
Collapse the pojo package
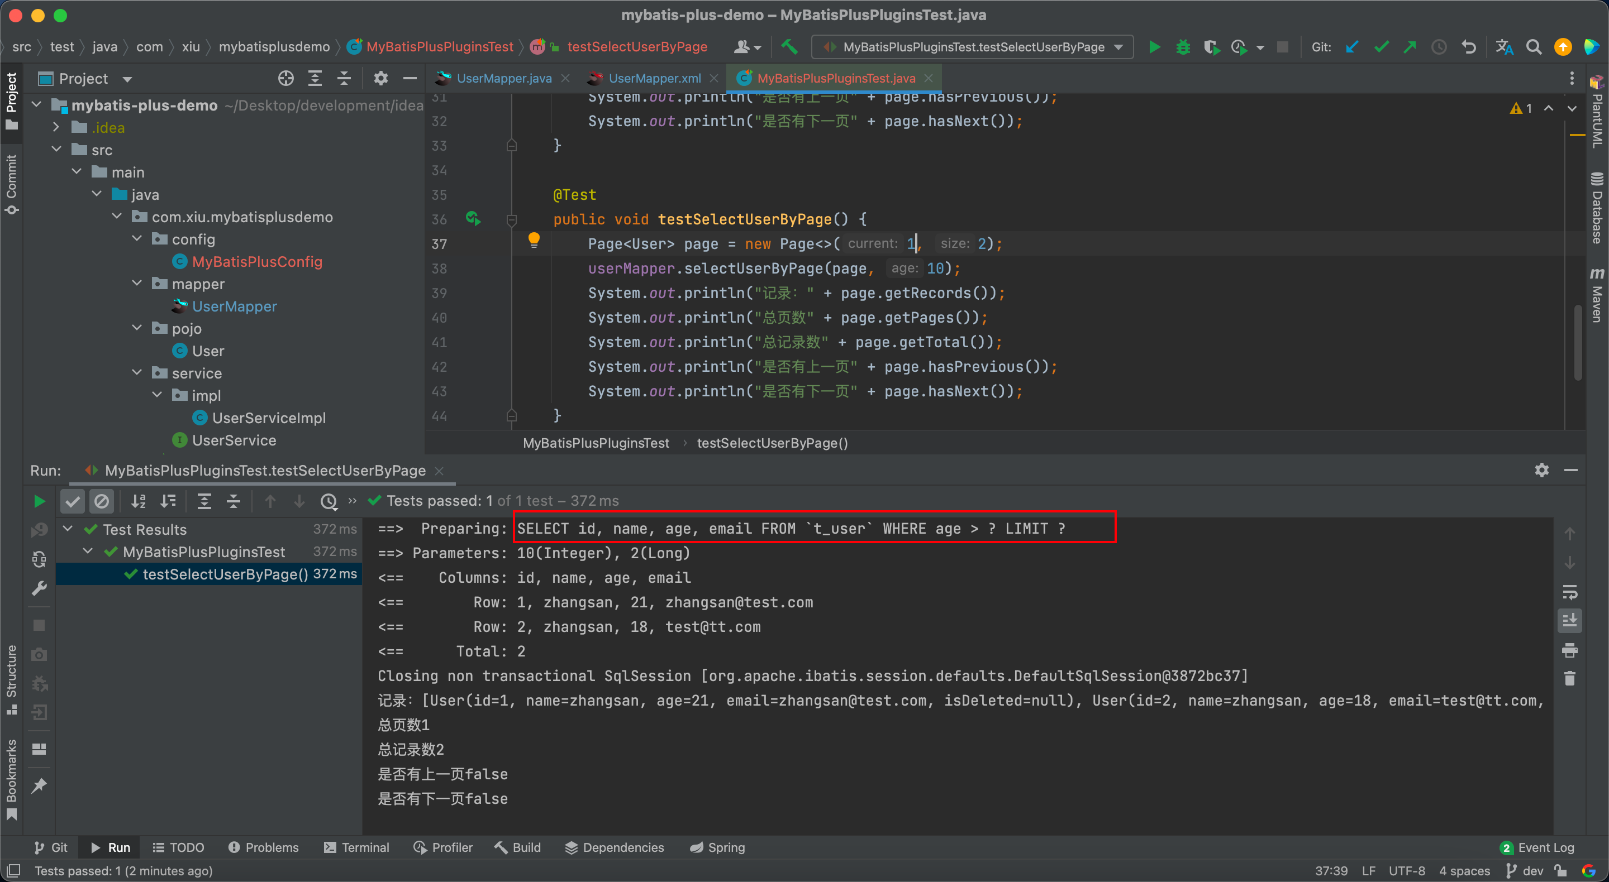(x=137, y=328)
